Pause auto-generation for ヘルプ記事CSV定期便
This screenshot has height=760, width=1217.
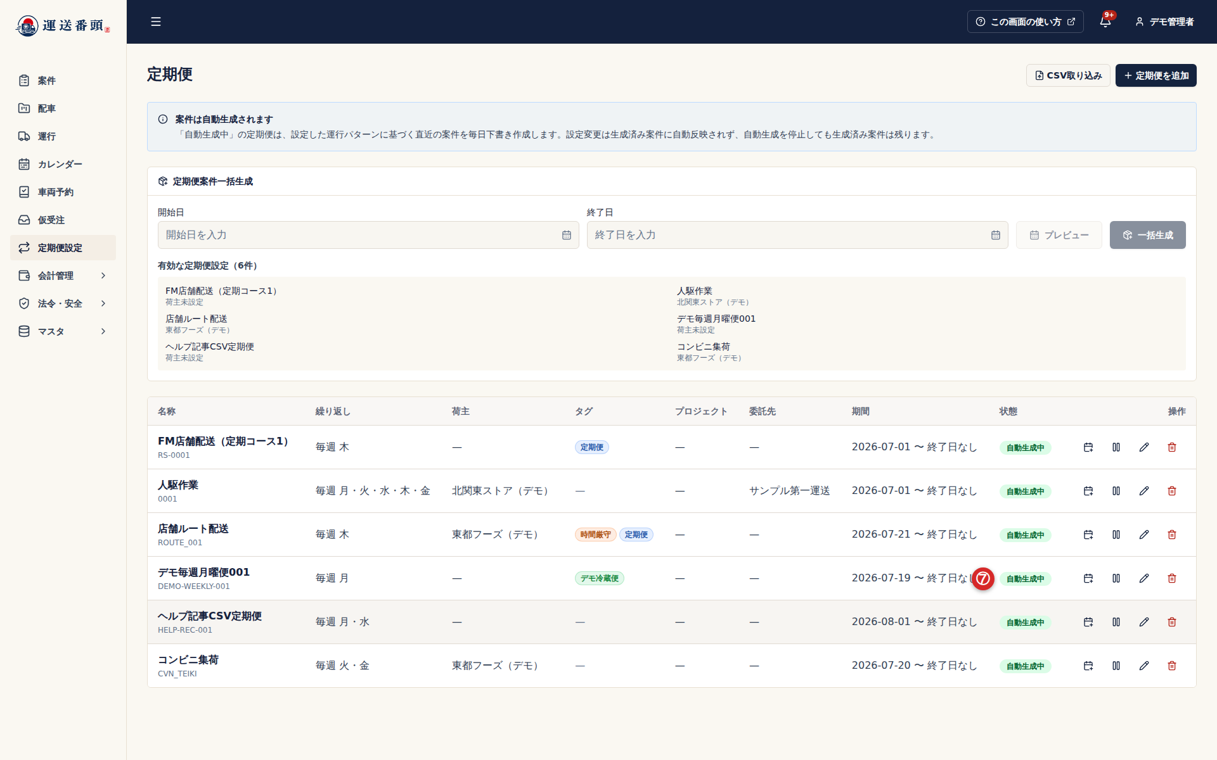coord(1116,622)
